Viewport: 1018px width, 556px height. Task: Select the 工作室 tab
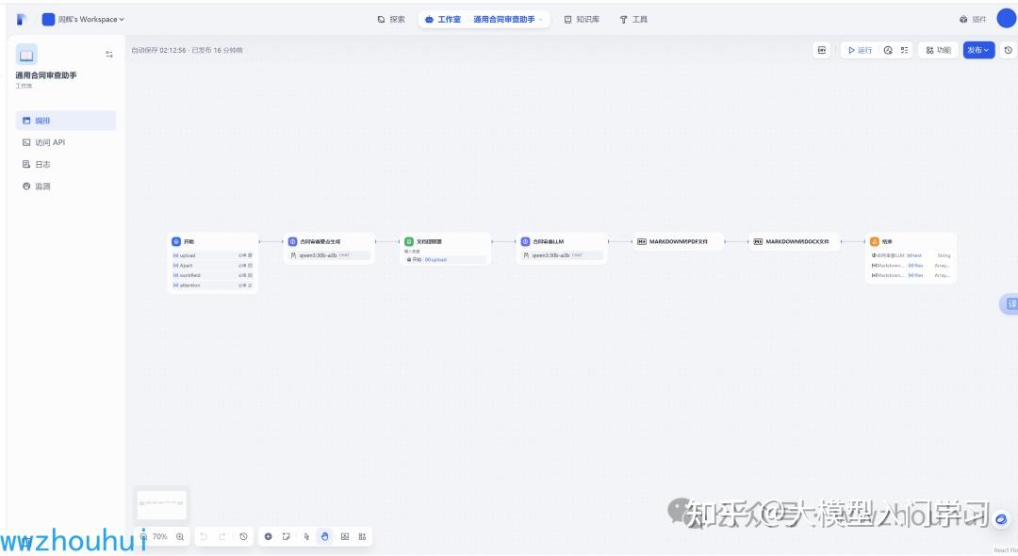pos(442,20)
